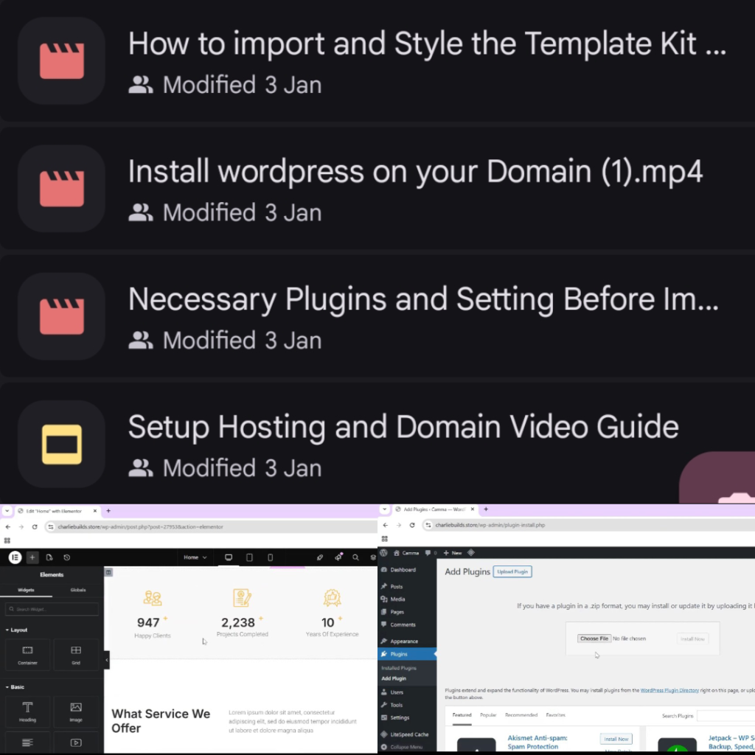Open the Elementor history icon

67,557
